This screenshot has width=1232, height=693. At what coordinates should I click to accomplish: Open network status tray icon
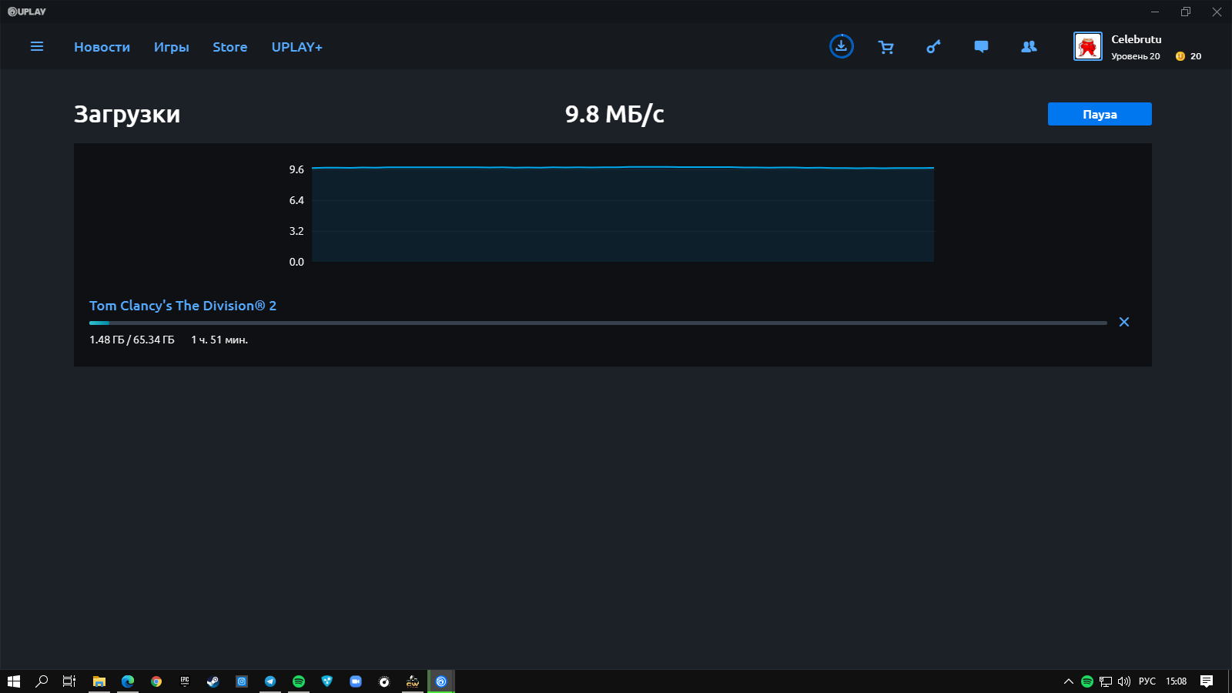tap(1106, 681)
